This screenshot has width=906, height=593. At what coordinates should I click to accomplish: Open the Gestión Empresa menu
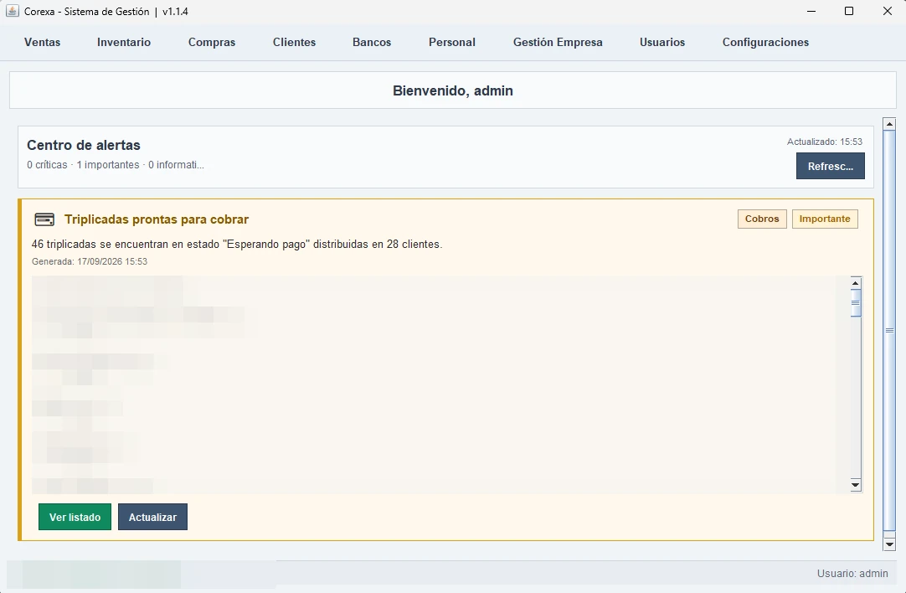point(558,42)
